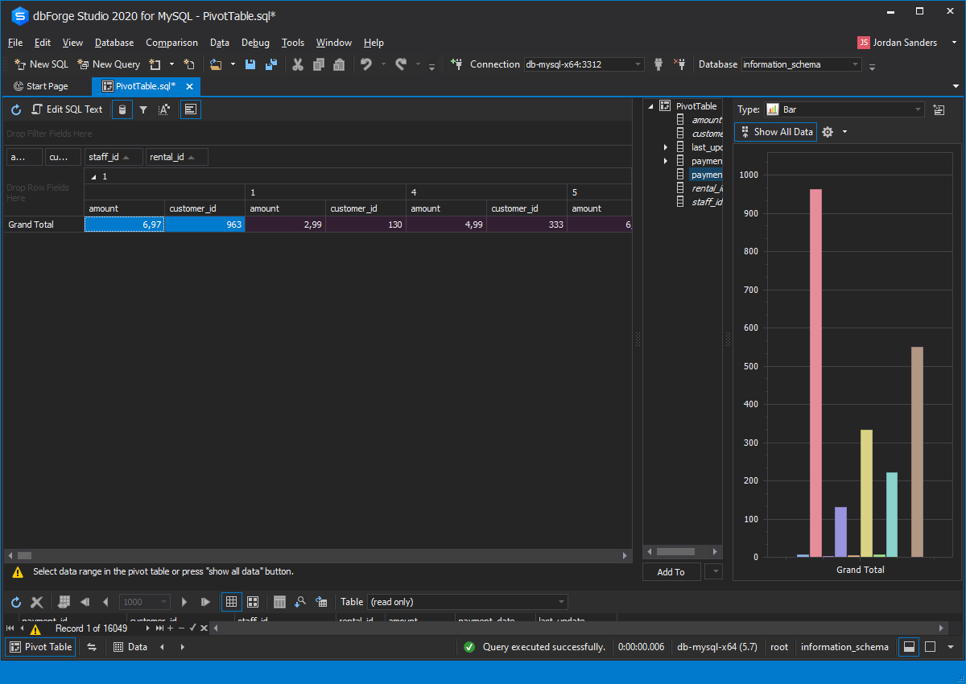Switch to the Start Page tab
The width and height of the screenshot is (966, 684).
[x=41, y=86]
